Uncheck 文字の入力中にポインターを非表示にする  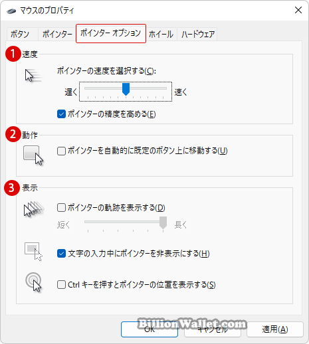(61, 254)
